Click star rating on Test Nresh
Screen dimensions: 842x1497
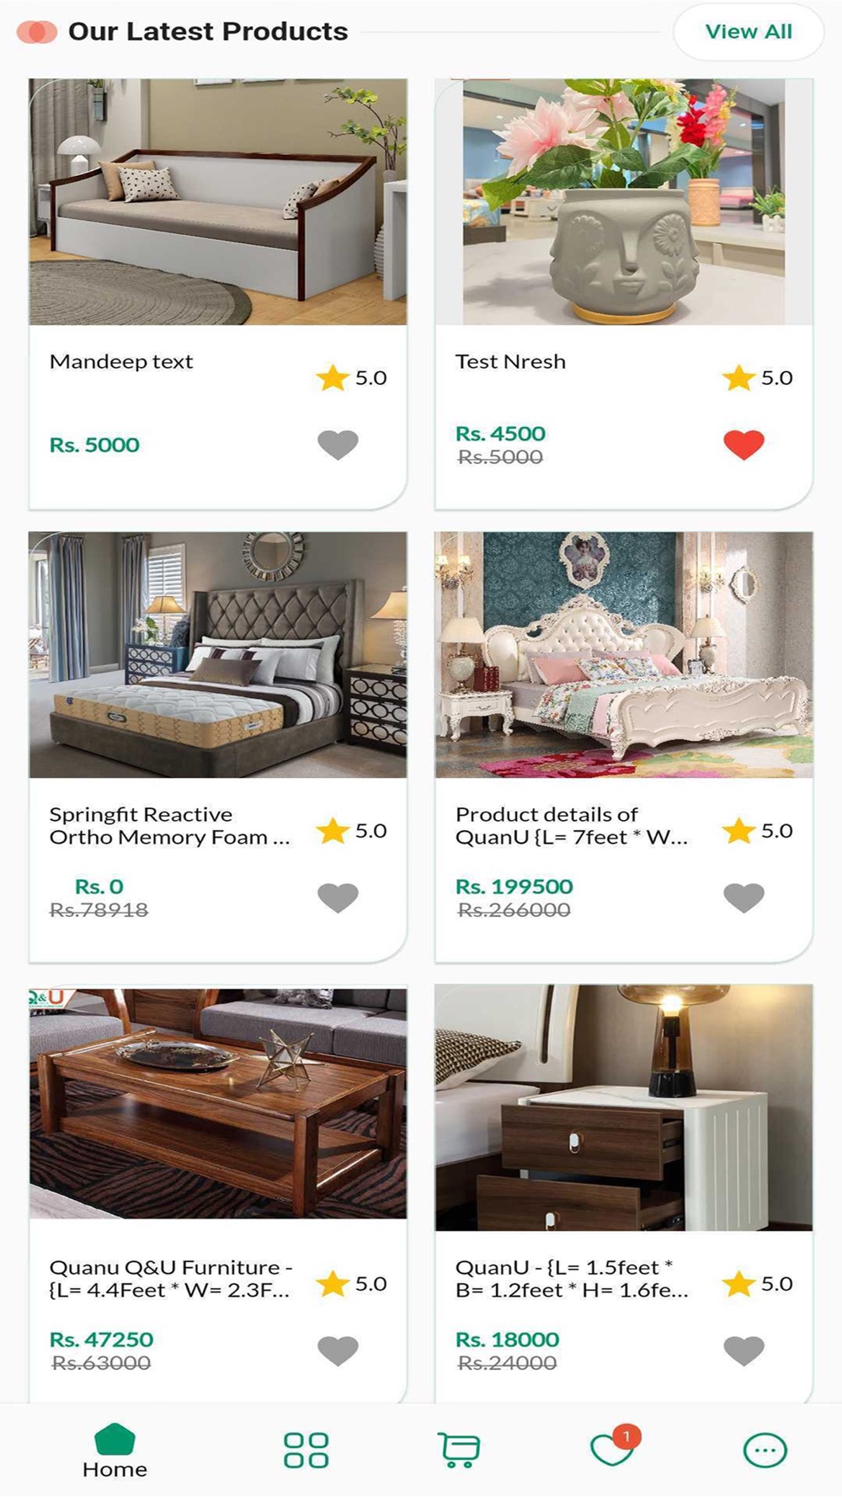coord(757,378)
